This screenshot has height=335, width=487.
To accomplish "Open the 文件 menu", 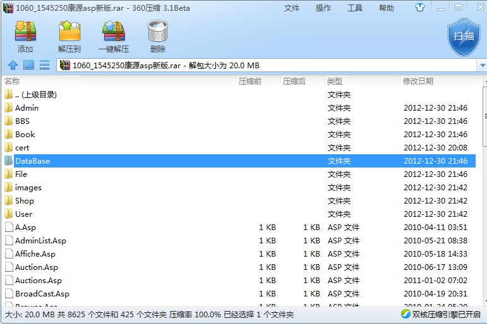I will (x=292, y=8).
